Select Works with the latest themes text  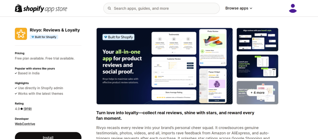(x=40, y=94)
